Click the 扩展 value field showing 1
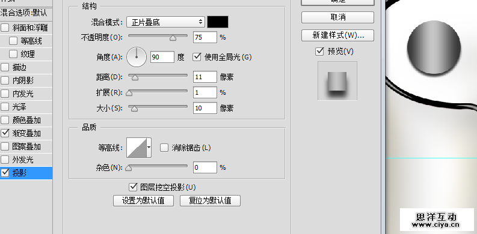The width and height of the screenshot is (477, 234). (x=205, y=92)
